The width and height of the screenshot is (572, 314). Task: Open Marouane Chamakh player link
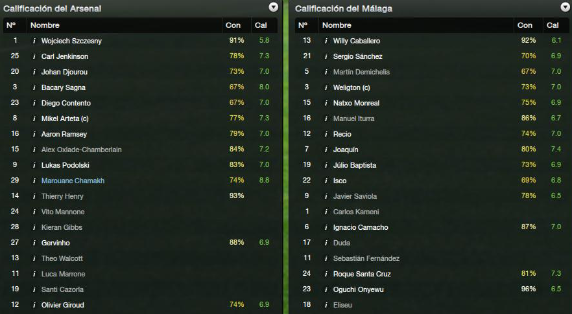tap(73, 181)
